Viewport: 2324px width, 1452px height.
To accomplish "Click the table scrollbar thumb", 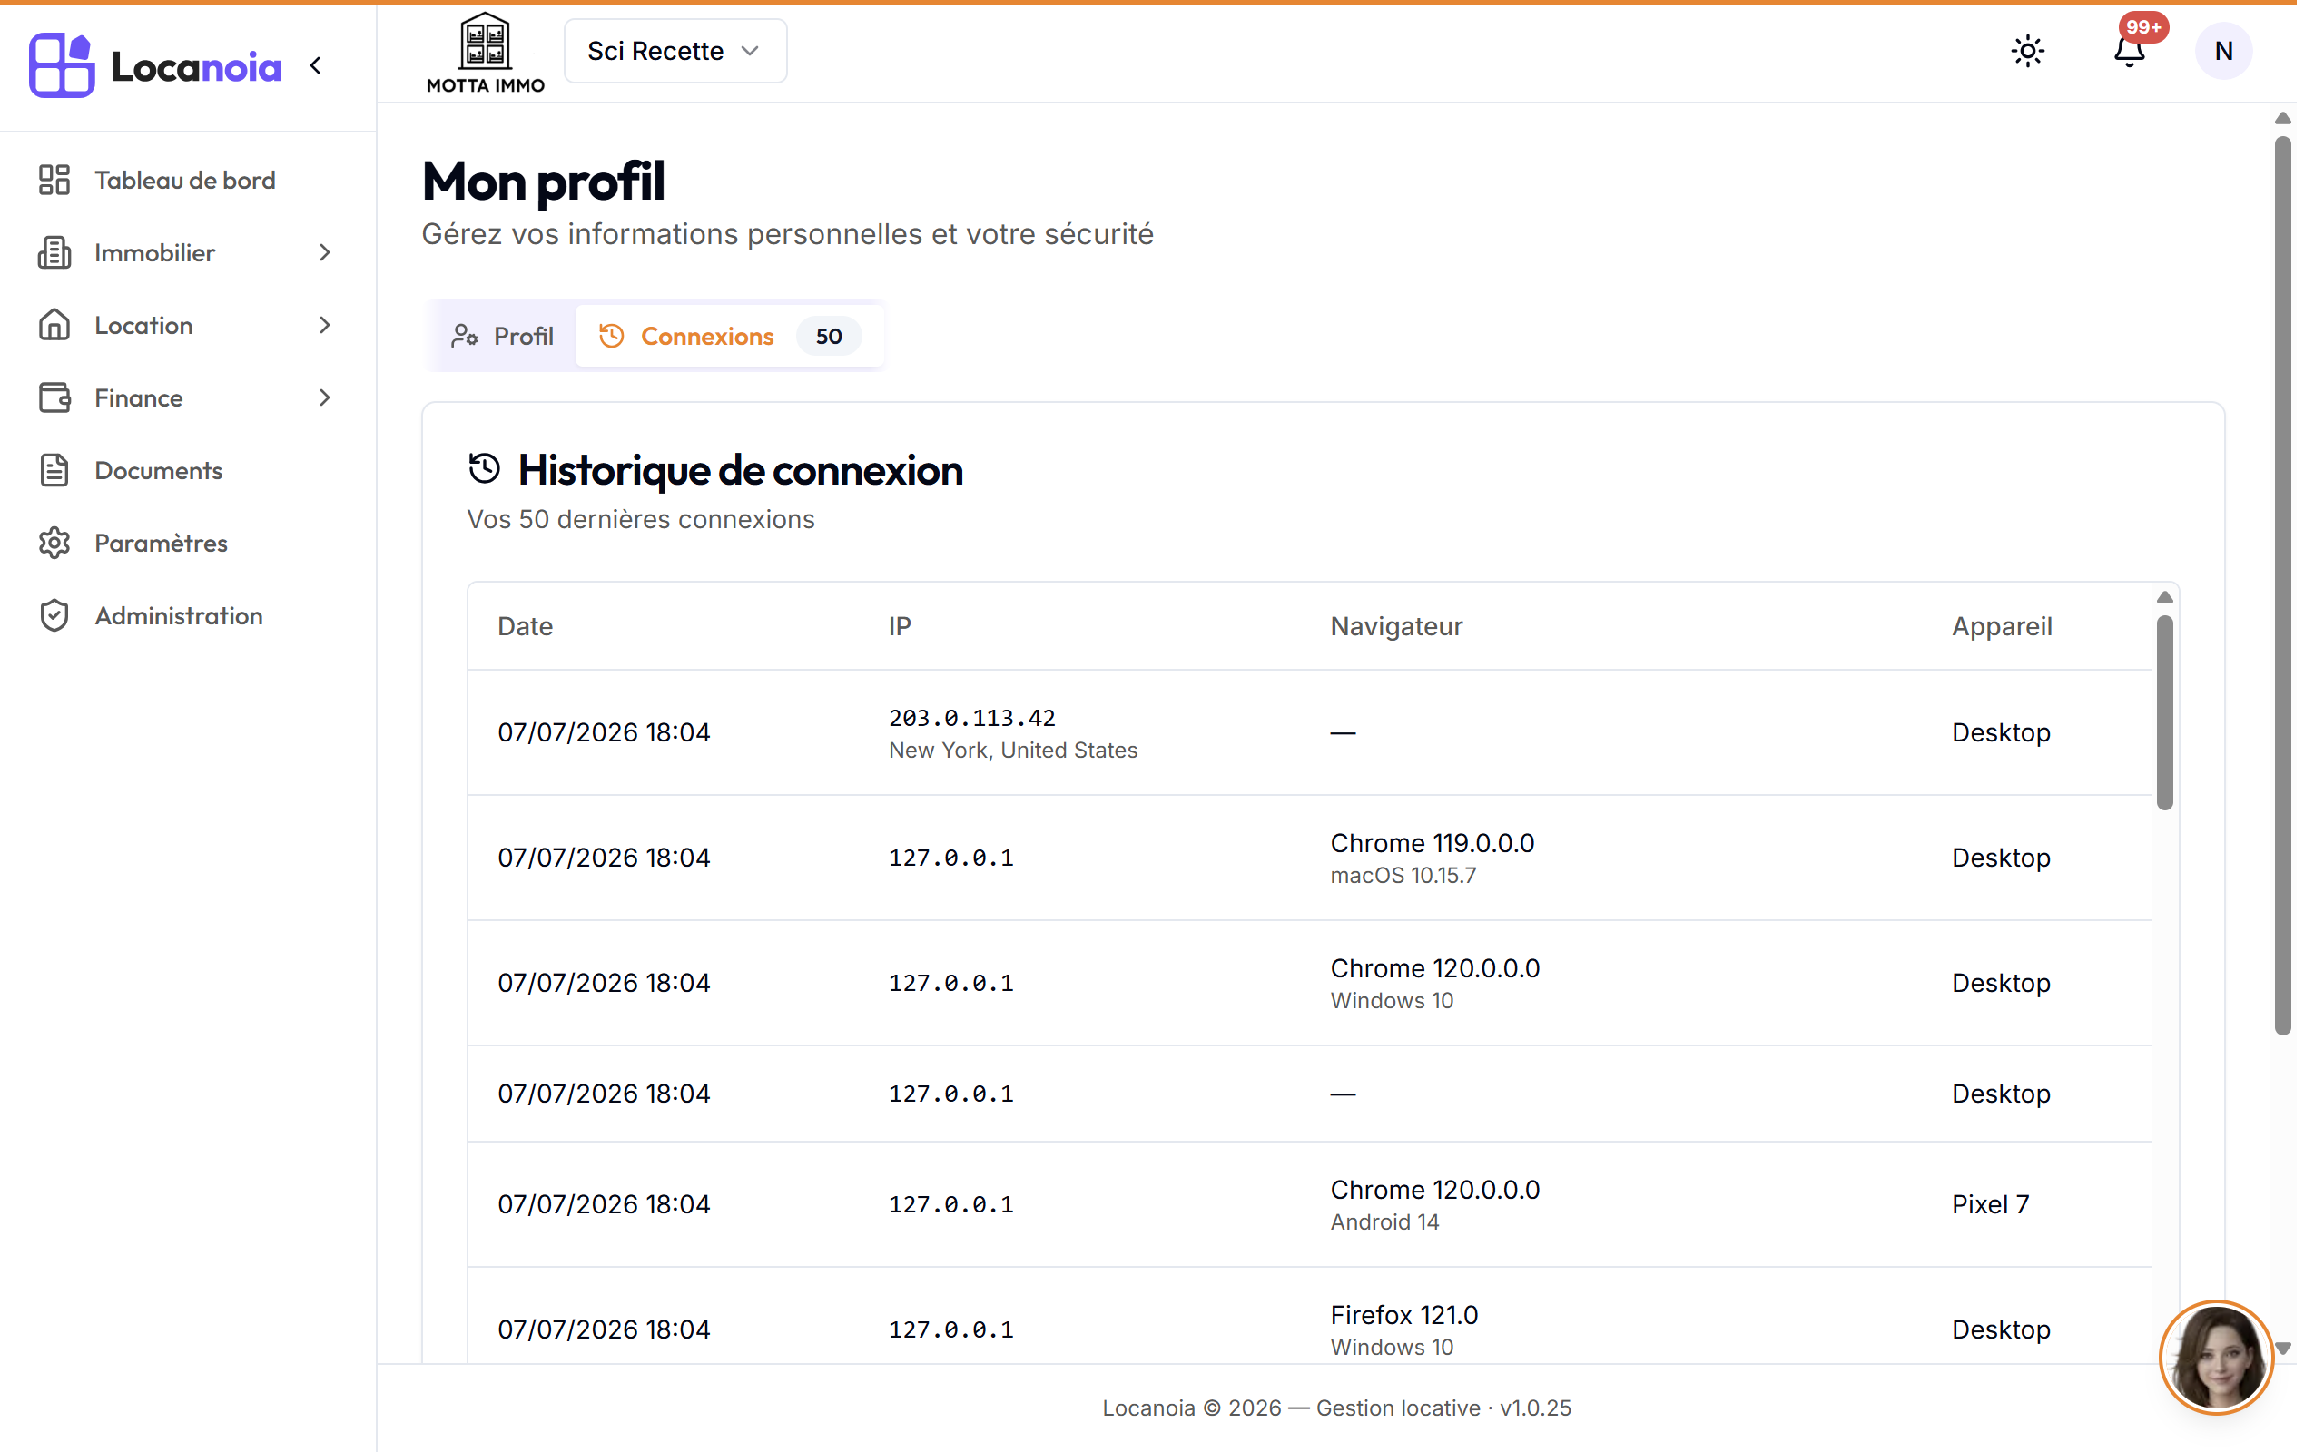I will click(2163, 712).
